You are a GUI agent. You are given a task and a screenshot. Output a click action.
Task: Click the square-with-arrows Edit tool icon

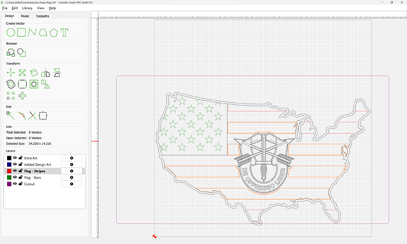pyautogui.click(x=43, y=116)
